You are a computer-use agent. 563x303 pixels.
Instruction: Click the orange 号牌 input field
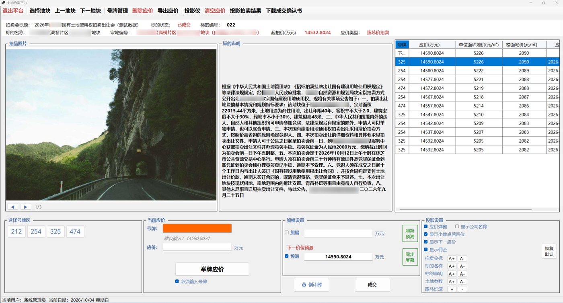(197, 228)
